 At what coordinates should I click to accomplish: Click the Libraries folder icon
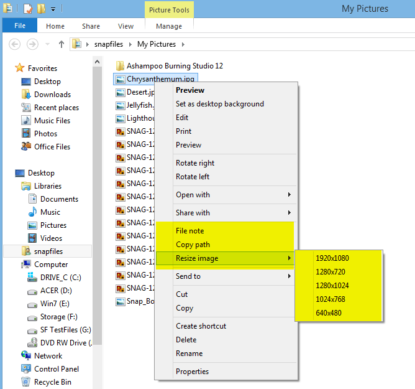coord(26,186)
